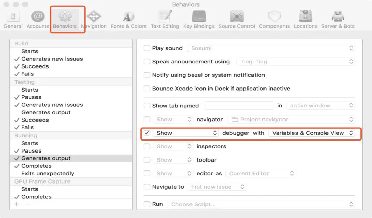This screenshot has height=218, width=372.
Task: Open Show dropdown for inspectors
Action: (173, 146)
